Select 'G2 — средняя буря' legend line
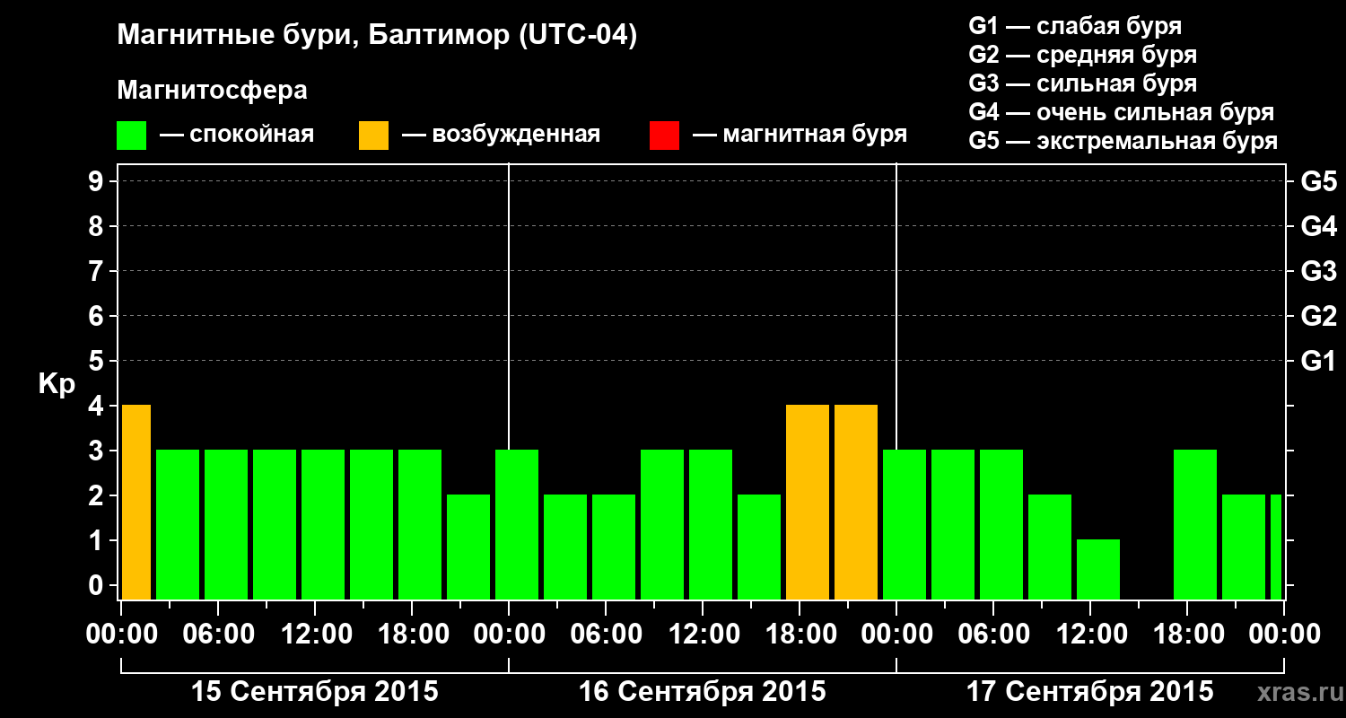Screen dimensions: 1346x718 tap(1082, 55)
